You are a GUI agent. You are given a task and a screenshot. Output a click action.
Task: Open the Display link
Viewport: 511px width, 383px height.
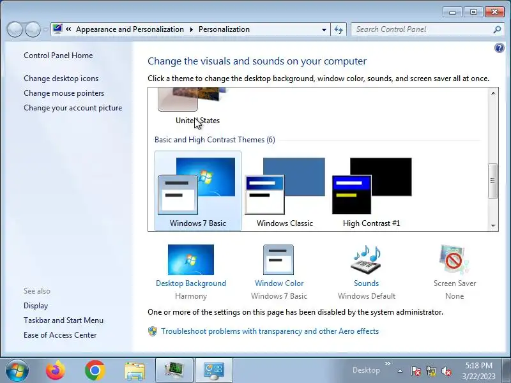coord(36,306)
